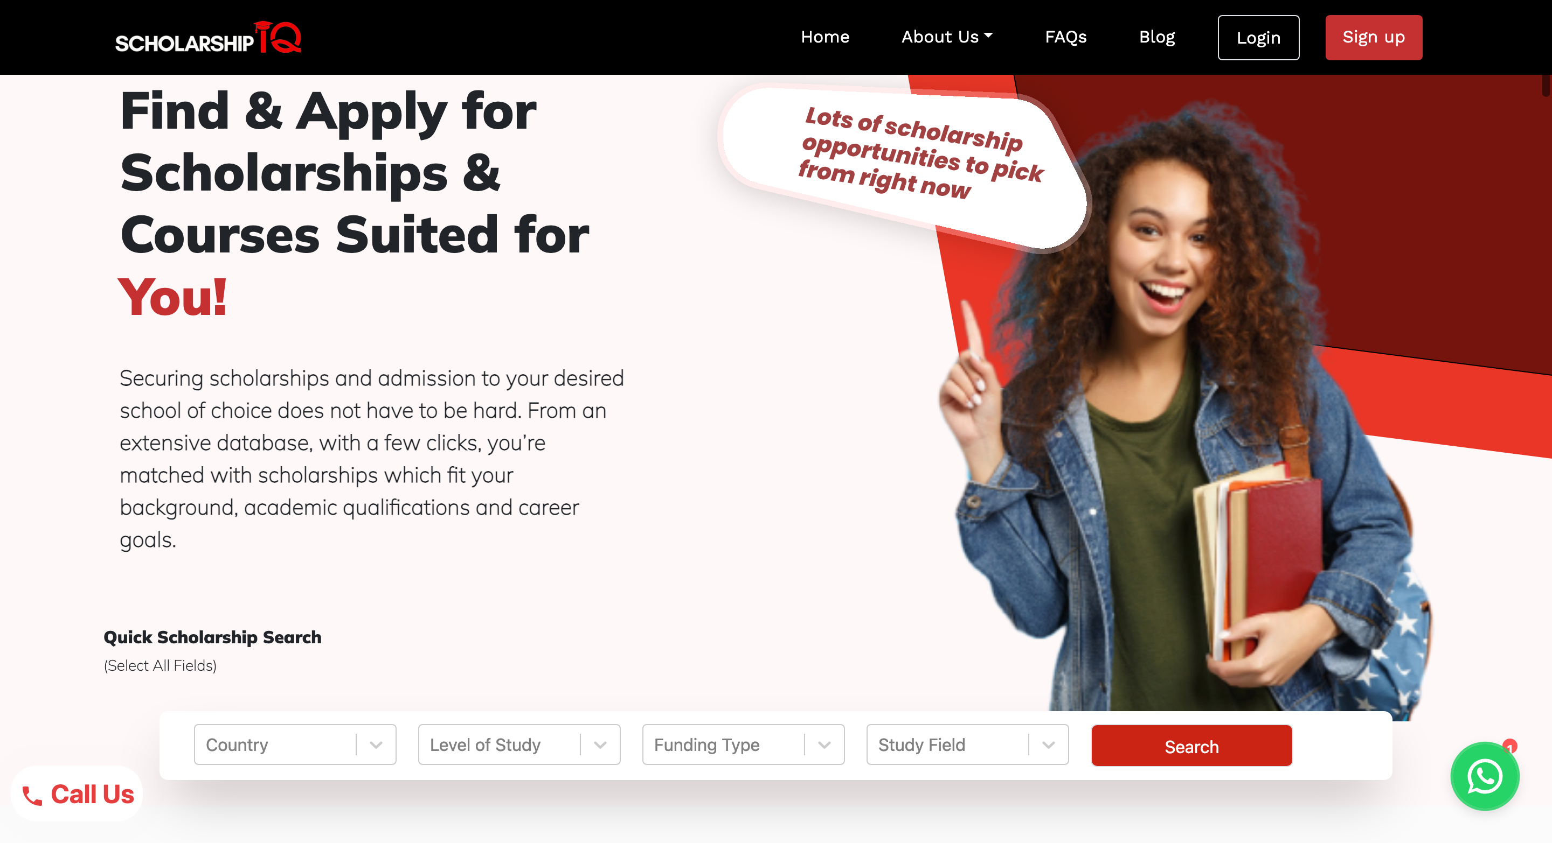Viewport: 1552px width, 843px height.
Task: Click the Country dropdown chevron
Action: tap(376, 745)
